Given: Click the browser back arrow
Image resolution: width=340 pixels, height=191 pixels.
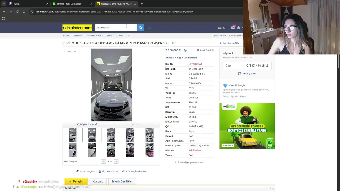Looking at the screenshot, I should [4, 12].
